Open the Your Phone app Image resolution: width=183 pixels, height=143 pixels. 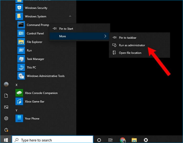pos(32,119)
